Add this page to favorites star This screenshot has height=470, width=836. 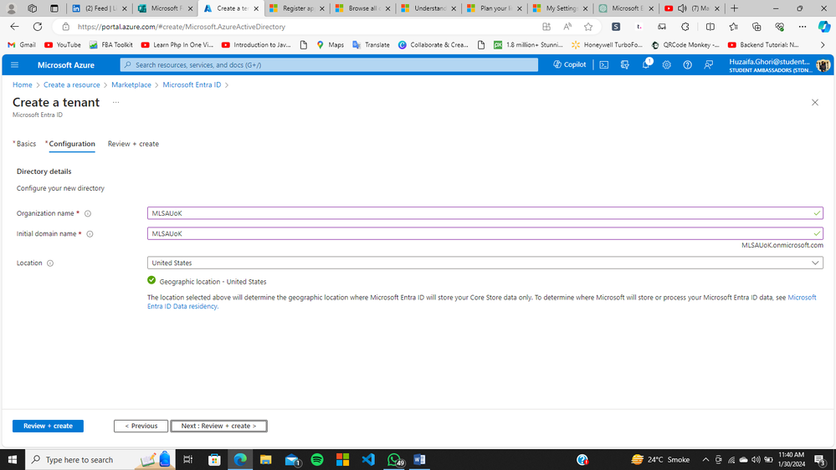coord(588,27)
